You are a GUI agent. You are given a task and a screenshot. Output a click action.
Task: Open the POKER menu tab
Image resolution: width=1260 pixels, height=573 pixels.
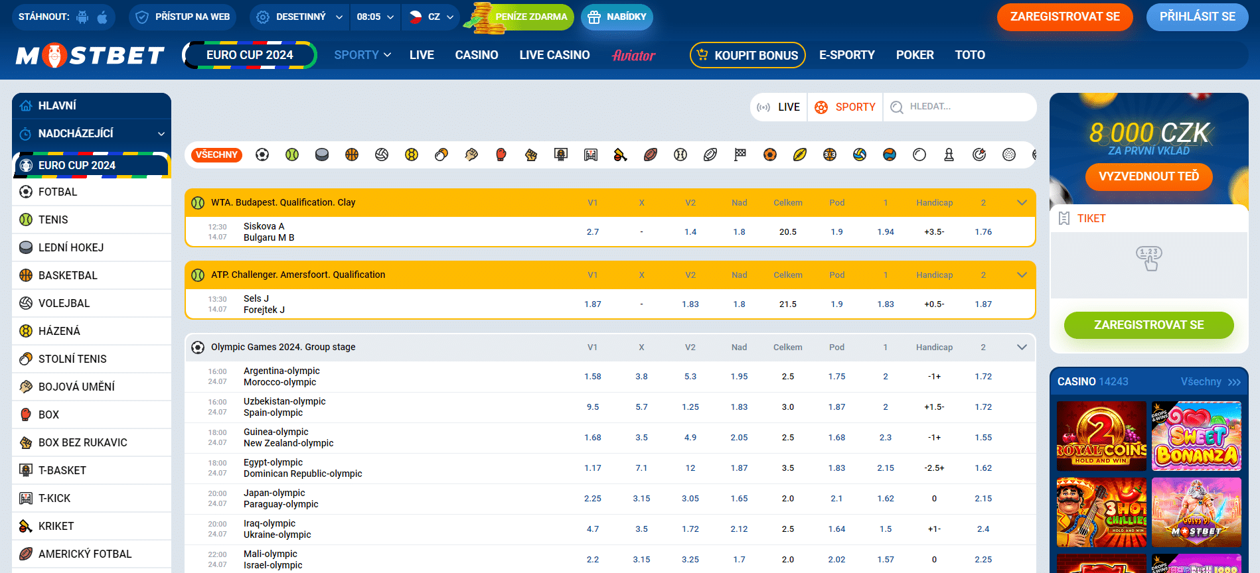click(x=915, y=55)
